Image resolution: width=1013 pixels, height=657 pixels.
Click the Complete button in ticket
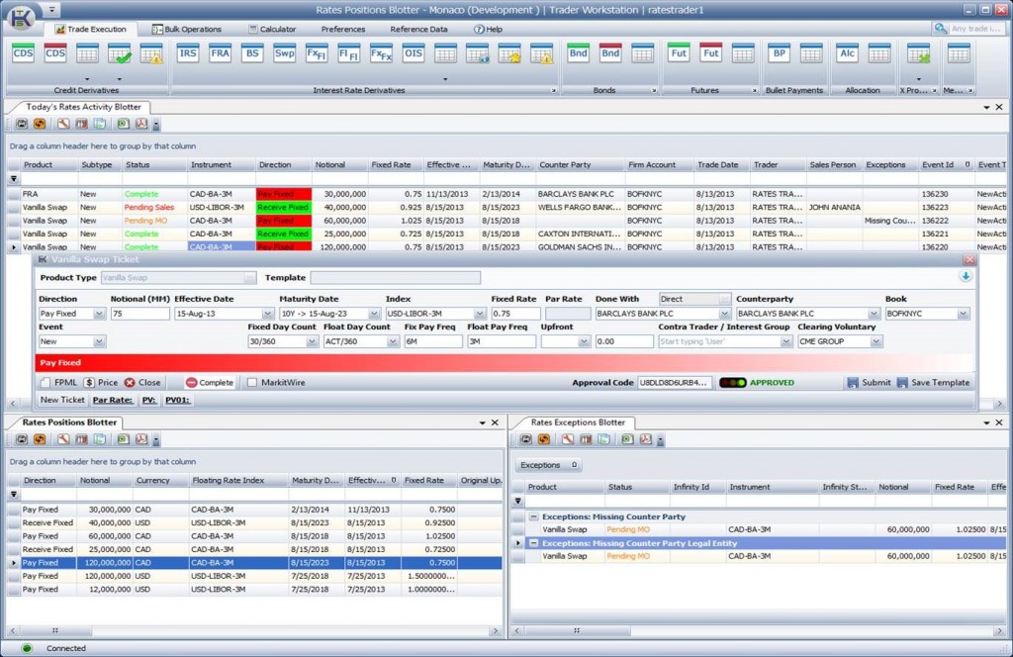(210, 383)
